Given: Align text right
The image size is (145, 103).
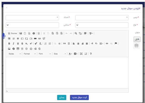Looking at the screenshot, I should 82,43.
